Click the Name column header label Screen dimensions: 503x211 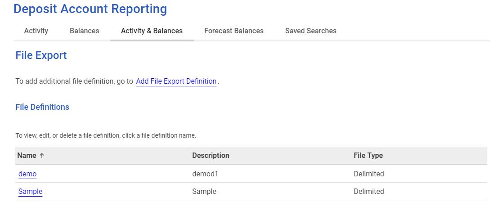point(27,156)
